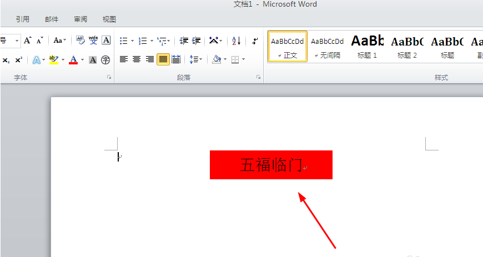The width and height of the screenshot is (483, 257).
Task: Apply red font color
Action: (73, 60)
